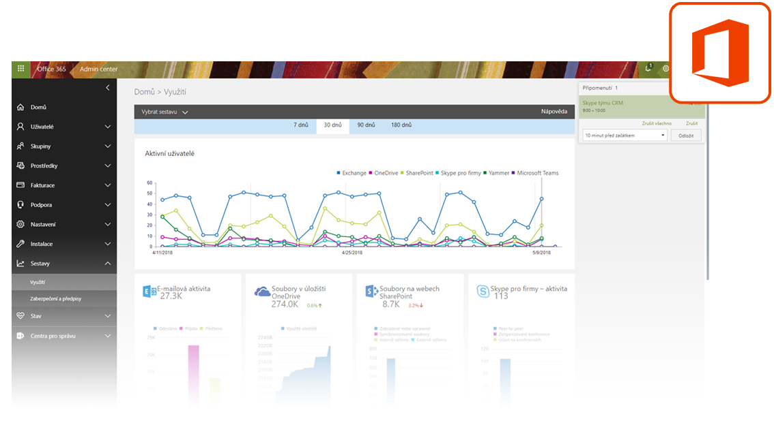Click the Nastavení gear icon in sidebar
The height and width of the screenshot is (425, 774).
20,224
